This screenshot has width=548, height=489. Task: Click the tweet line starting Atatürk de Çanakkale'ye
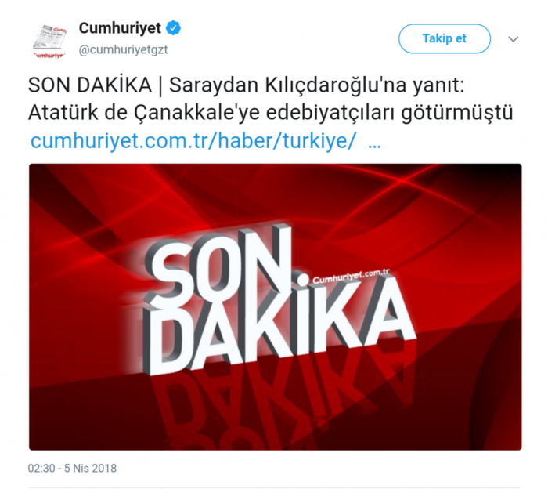pyautogui.click(x=271, y=113)
